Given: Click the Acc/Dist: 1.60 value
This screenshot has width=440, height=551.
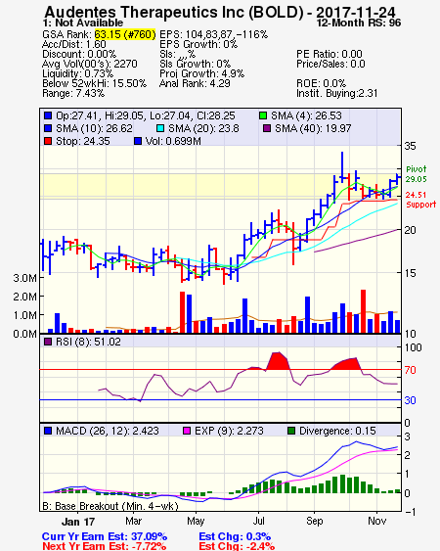Looking at the screenshot, I should [74, 44].
